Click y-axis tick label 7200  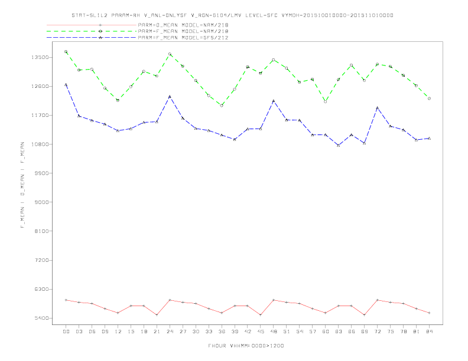(42, 260)
